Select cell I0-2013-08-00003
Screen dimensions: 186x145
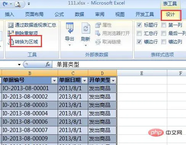point(30,105)
